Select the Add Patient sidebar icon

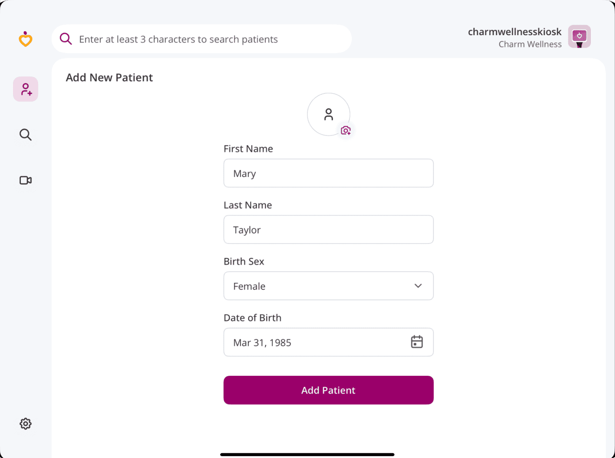25,89
